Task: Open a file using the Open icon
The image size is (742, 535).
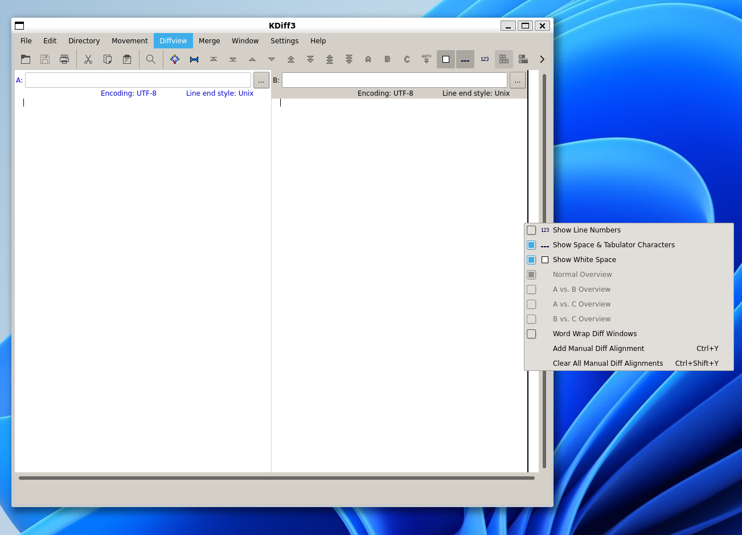Action: point(26,59)
